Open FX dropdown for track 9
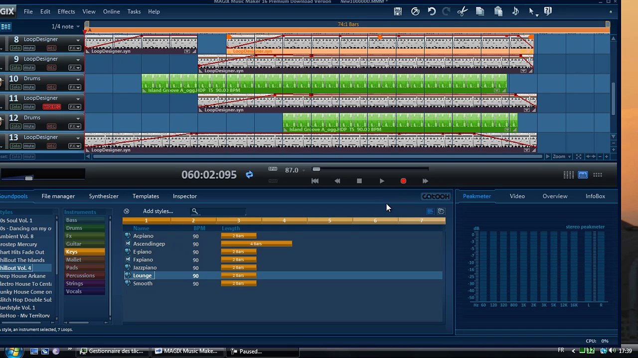Viewport: 638px width, 358px height. [x=75, y=68]
